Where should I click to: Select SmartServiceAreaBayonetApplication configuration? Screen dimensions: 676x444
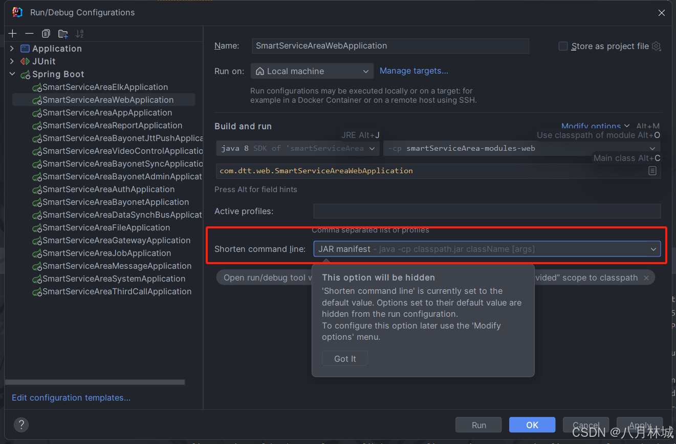pos(111,202)
